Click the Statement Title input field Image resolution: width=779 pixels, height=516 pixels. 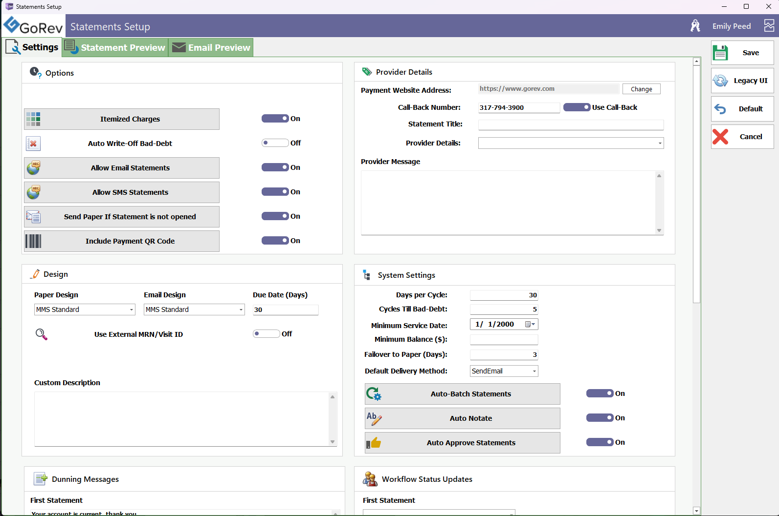(x=571, y=124)
